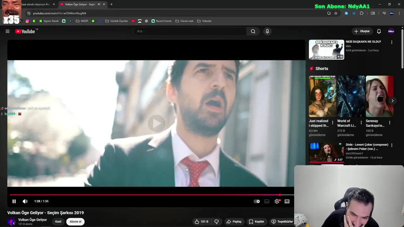Toggle the autoplay switch in the player
404x227 pixels.
pyautogui.click(x=257, y=201)
